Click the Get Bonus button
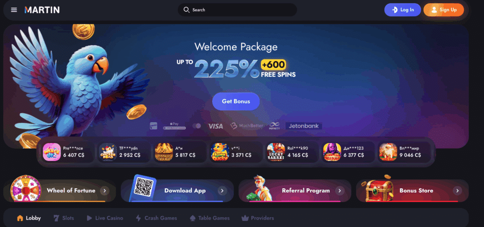 pyautogui.click(x=236, y=101)
